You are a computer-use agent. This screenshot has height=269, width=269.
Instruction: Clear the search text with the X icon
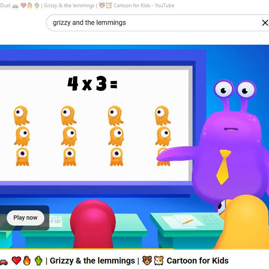(265, 23)
